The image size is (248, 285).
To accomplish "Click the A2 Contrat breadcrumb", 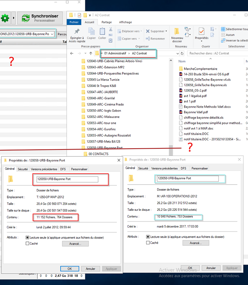I will 140,53.
